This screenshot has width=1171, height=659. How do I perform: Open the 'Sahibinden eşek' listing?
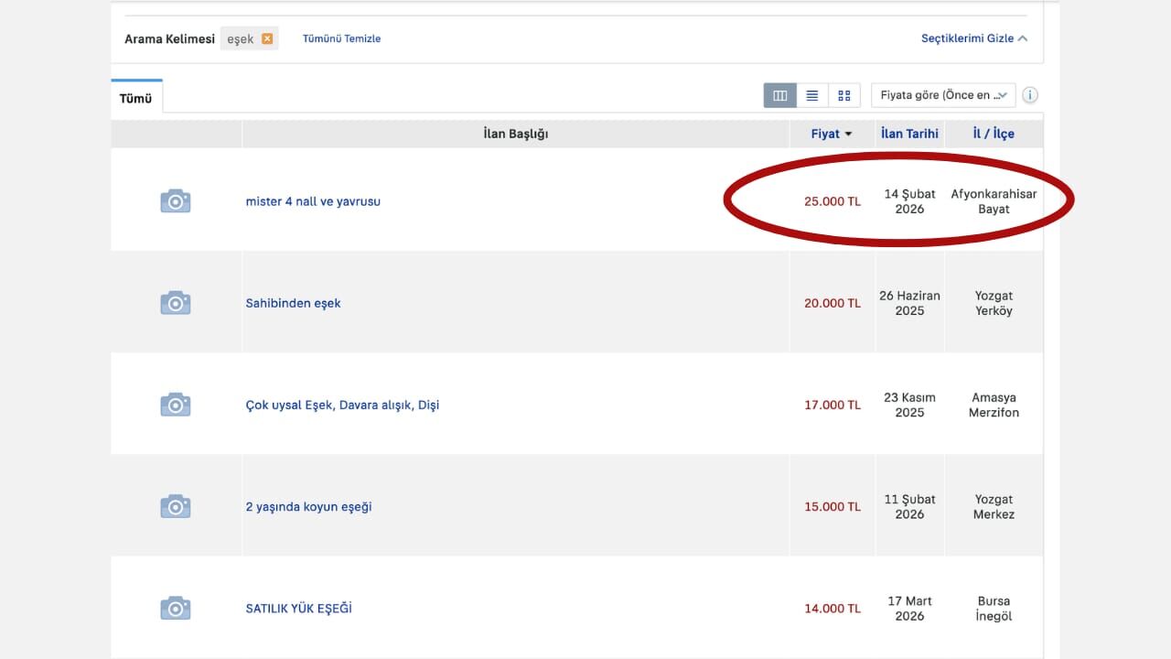[293, 303]
